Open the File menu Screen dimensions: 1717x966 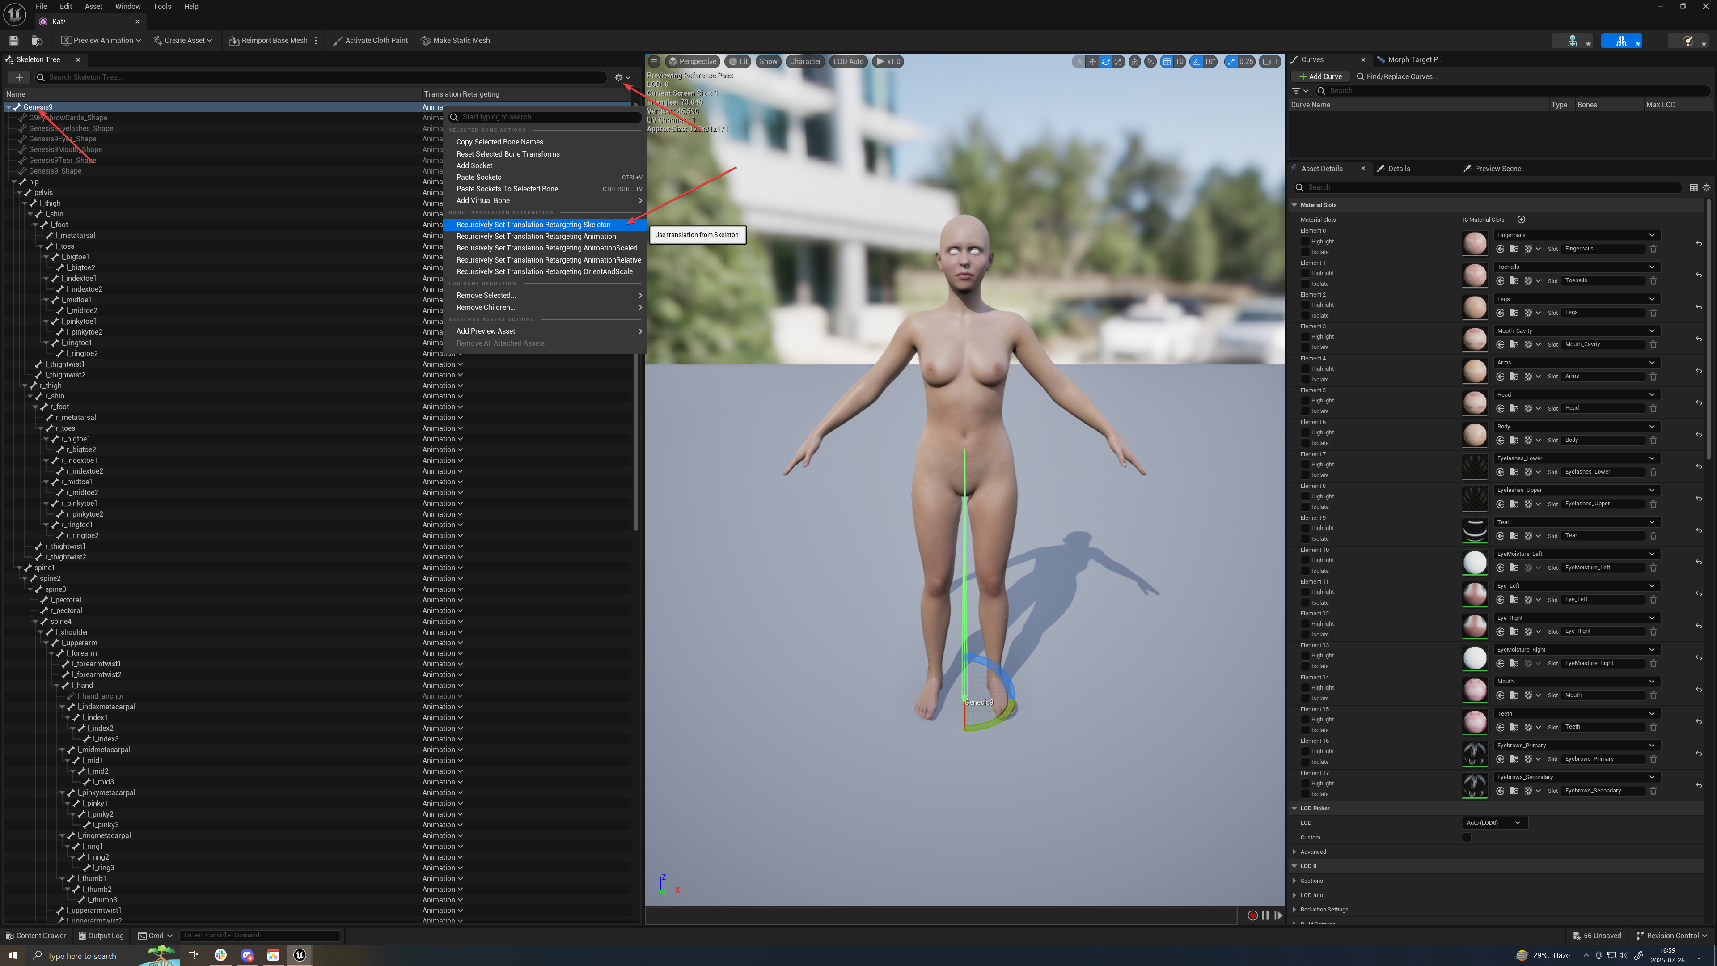click(41, 7)
